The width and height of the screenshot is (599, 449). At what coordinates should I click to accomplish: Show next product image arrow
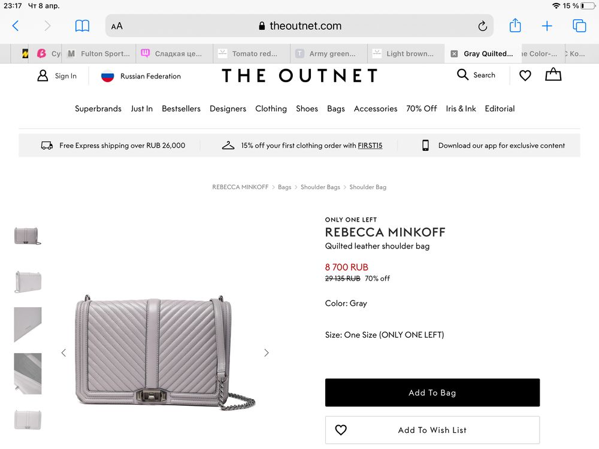[267, 353]
